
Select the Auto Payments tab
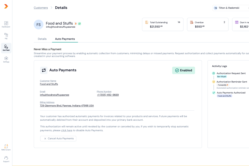[x=65, y=39]
